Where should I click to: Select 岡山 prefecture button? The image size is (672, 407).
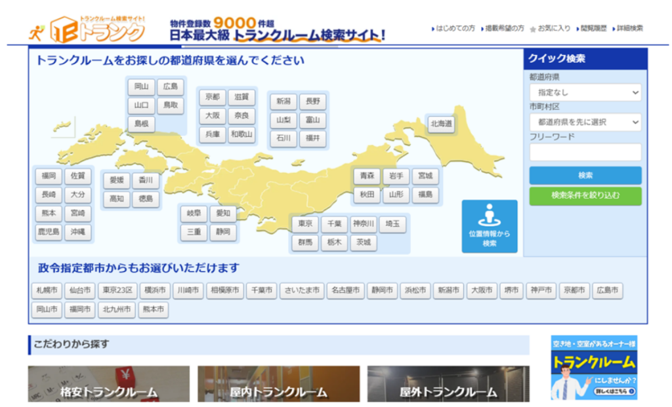(x=141, y=87)
